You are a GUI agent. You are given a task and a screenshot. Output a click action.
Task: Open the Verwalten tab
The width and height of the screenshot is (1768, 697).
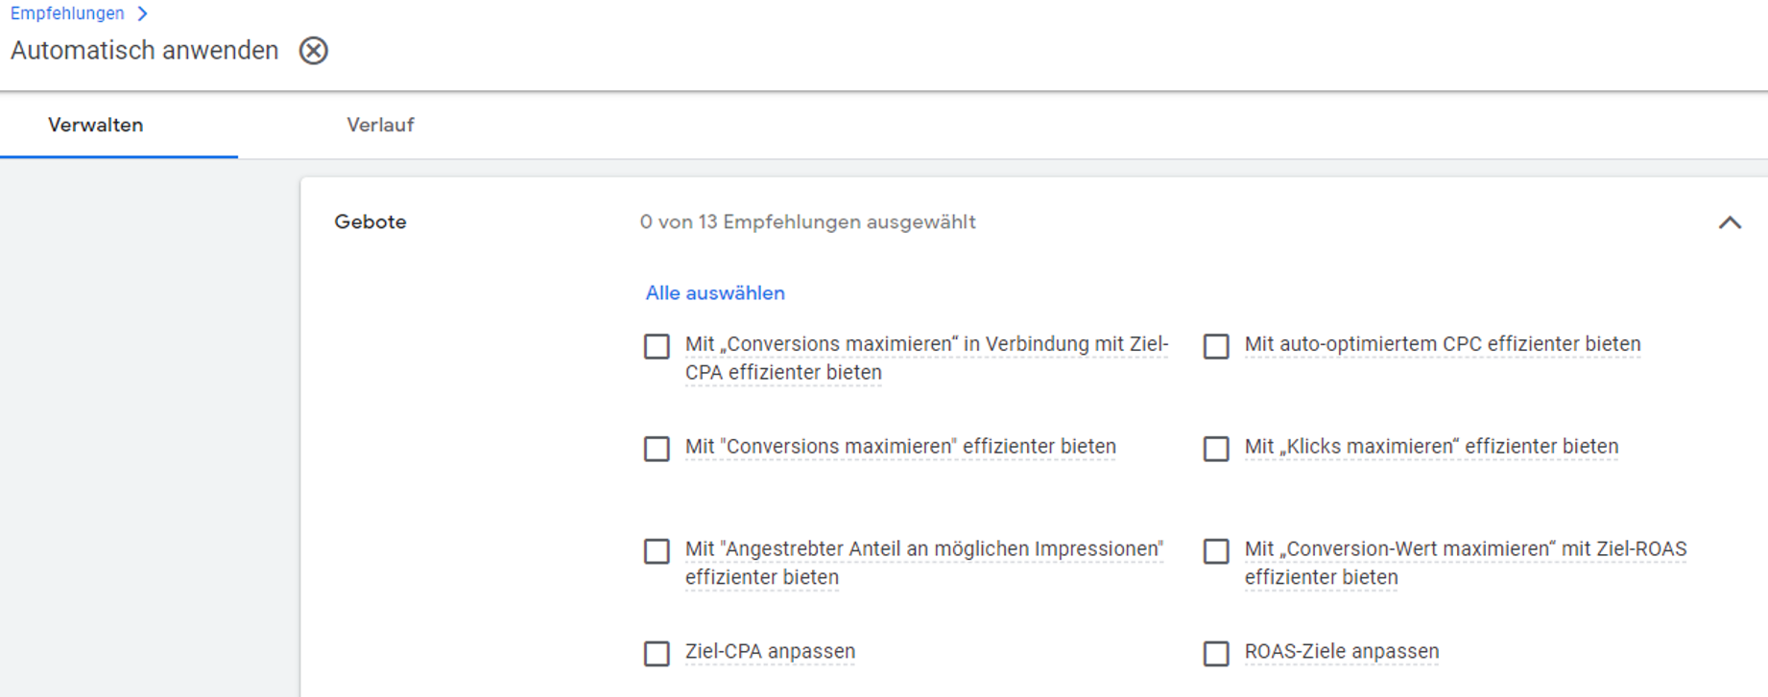click(x=96, y=125)
